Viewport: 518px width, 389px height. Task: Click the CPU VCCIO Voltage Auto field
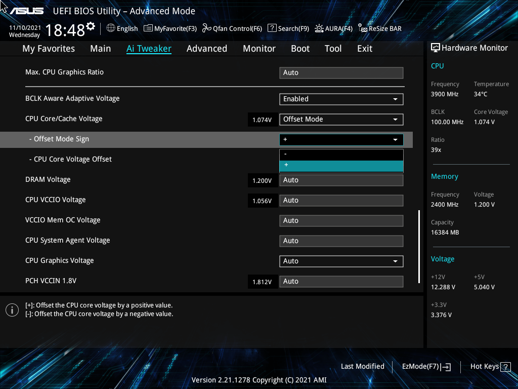341,201
